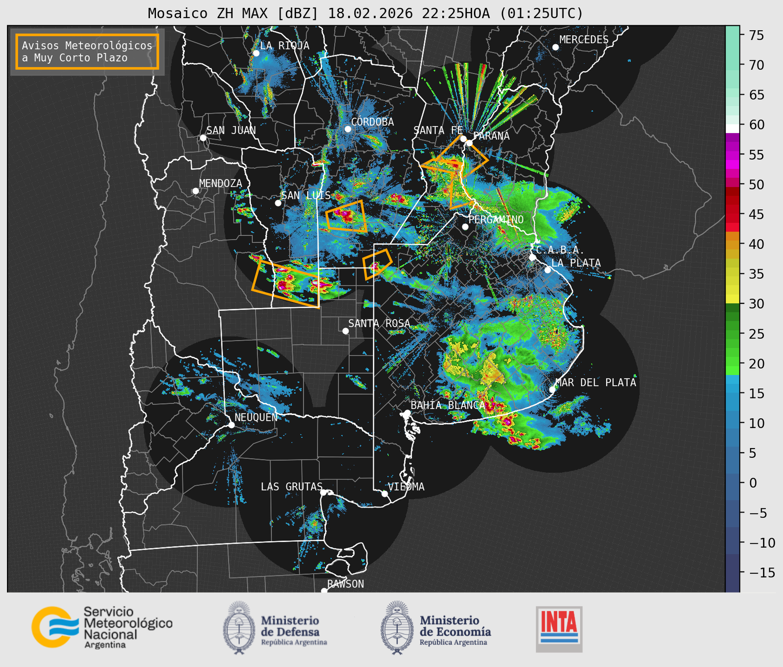
Task: Click the 45 value on the dBZ scale
Action: tap(756, 215)
